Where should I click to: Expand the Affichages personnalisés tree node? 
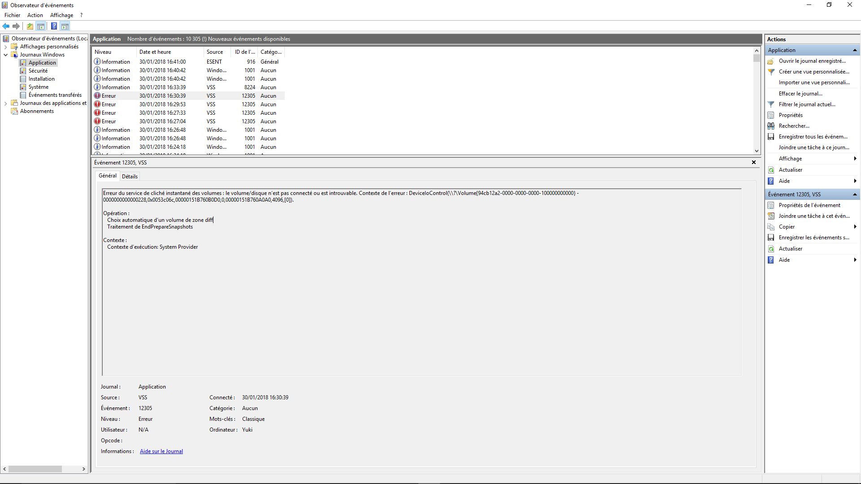5,47
